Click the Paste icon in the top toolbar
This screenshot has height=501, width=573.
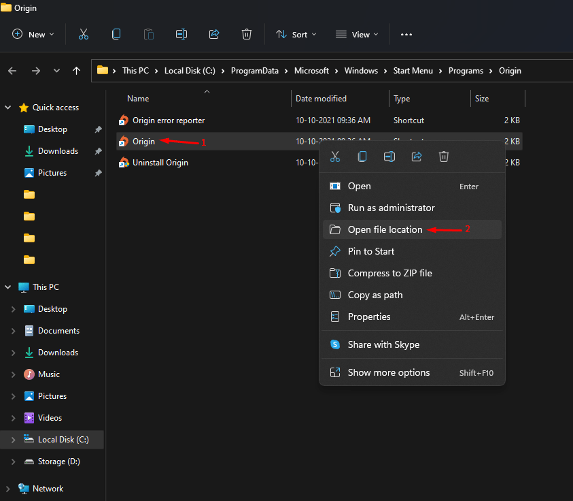(x=149, y=35)
